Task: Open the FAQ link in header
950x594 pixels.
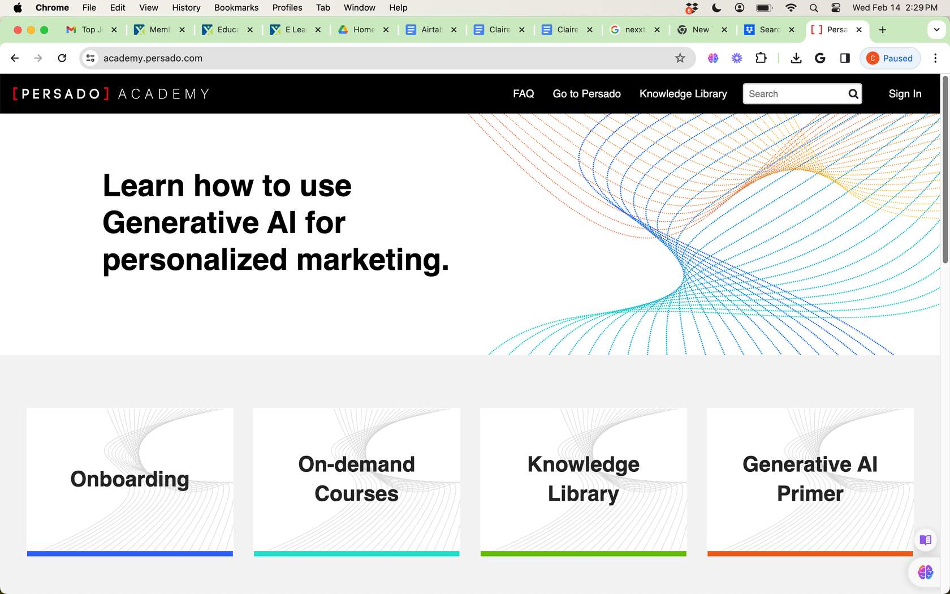Action: click(523, 94)
